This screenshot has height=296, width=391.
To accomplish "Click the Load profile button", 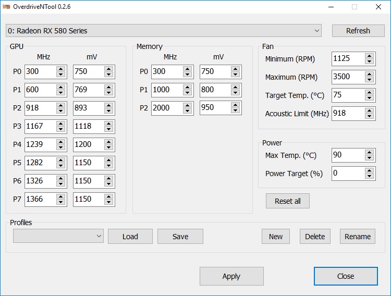I will click(x=130, y=237).
